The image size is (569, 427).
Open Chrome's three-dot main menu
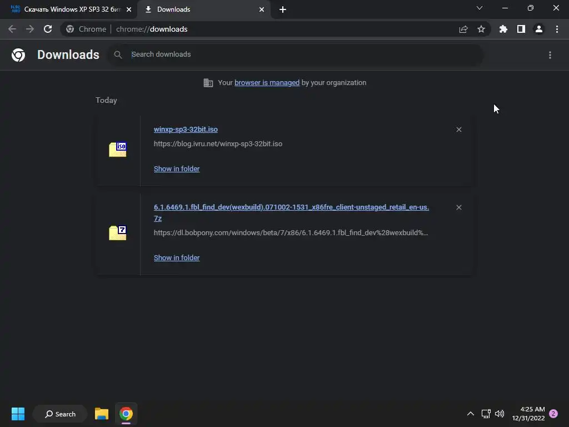click(x=557, y=29)
